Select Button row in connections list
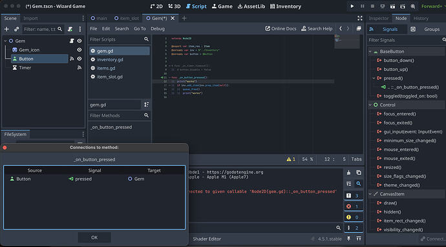The image size is (446, 247). click(x=94, y=179)
